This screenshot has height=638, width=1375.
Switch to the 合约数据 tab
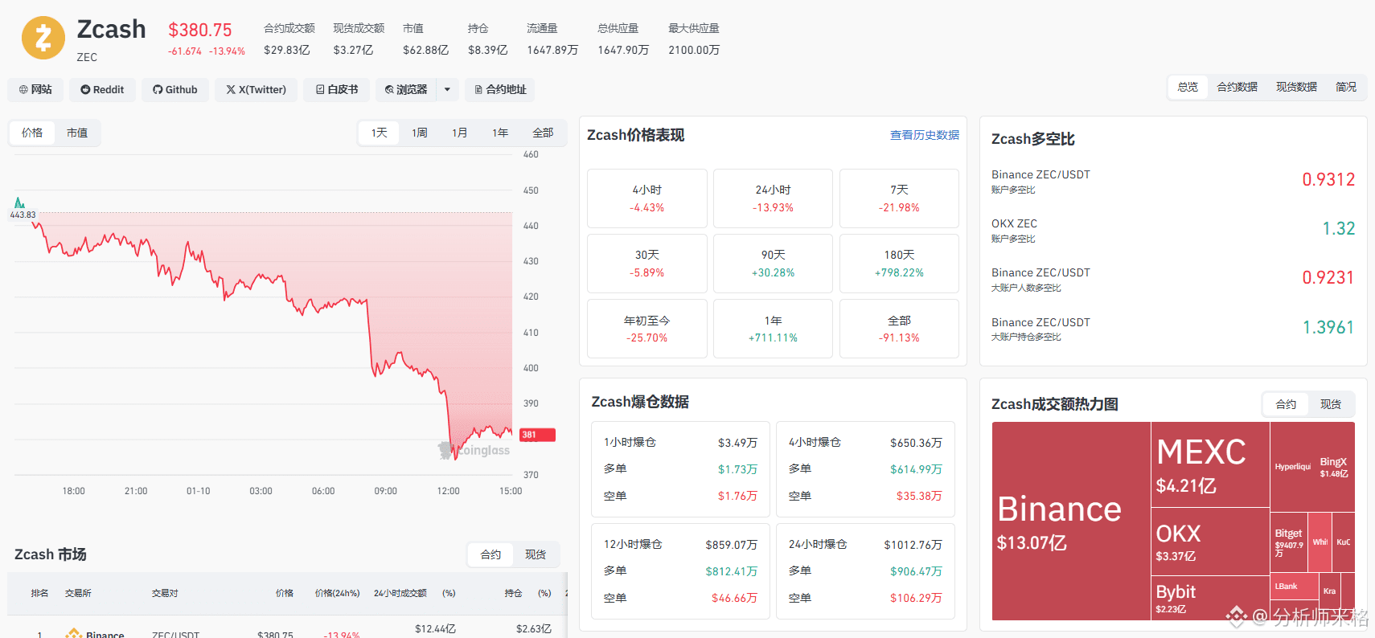[x=1237, y=87]
